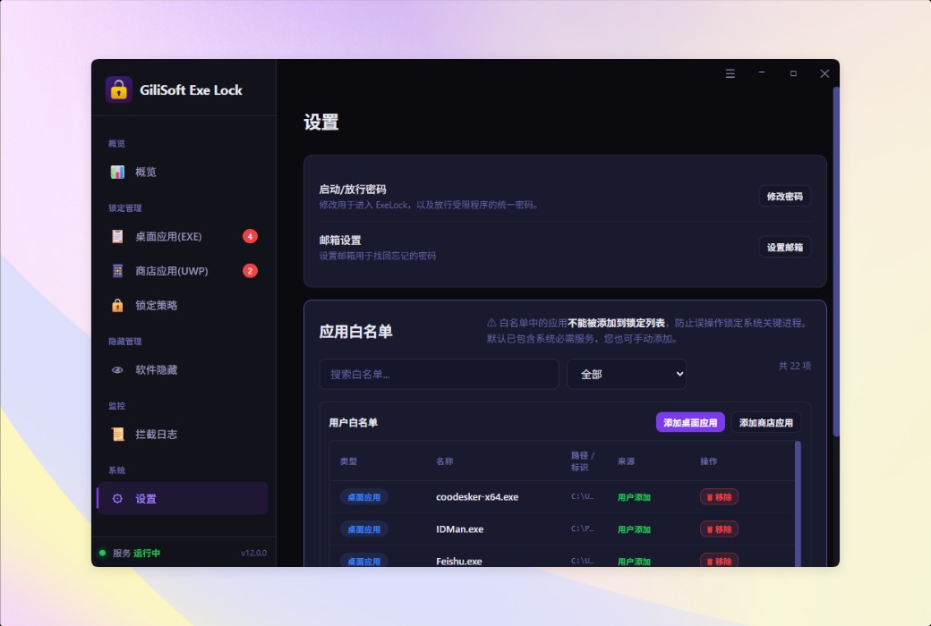
Task: Click the red badge 2 on 商店应用
Action: point(250,271)
